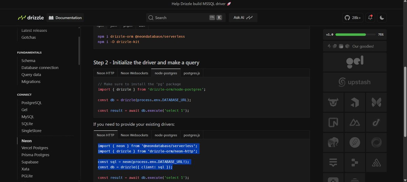Screen dimensions: 407x182
Task: Open the notifications bell icon
Action: (370, 18)
